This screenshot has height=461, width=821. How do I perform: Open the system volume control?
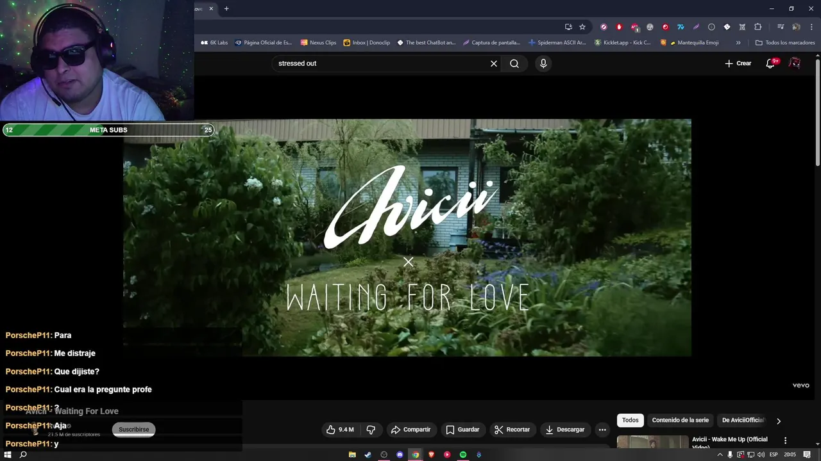[761, 455]
